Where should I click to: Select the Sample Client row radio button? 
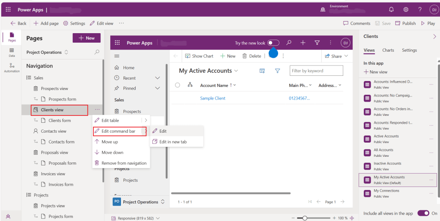177,98
